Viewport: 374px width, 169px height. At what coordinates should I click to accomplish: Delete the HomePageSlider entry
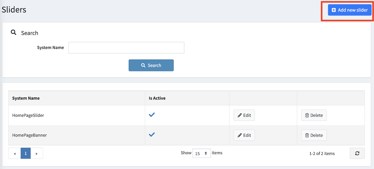point(314,115)
